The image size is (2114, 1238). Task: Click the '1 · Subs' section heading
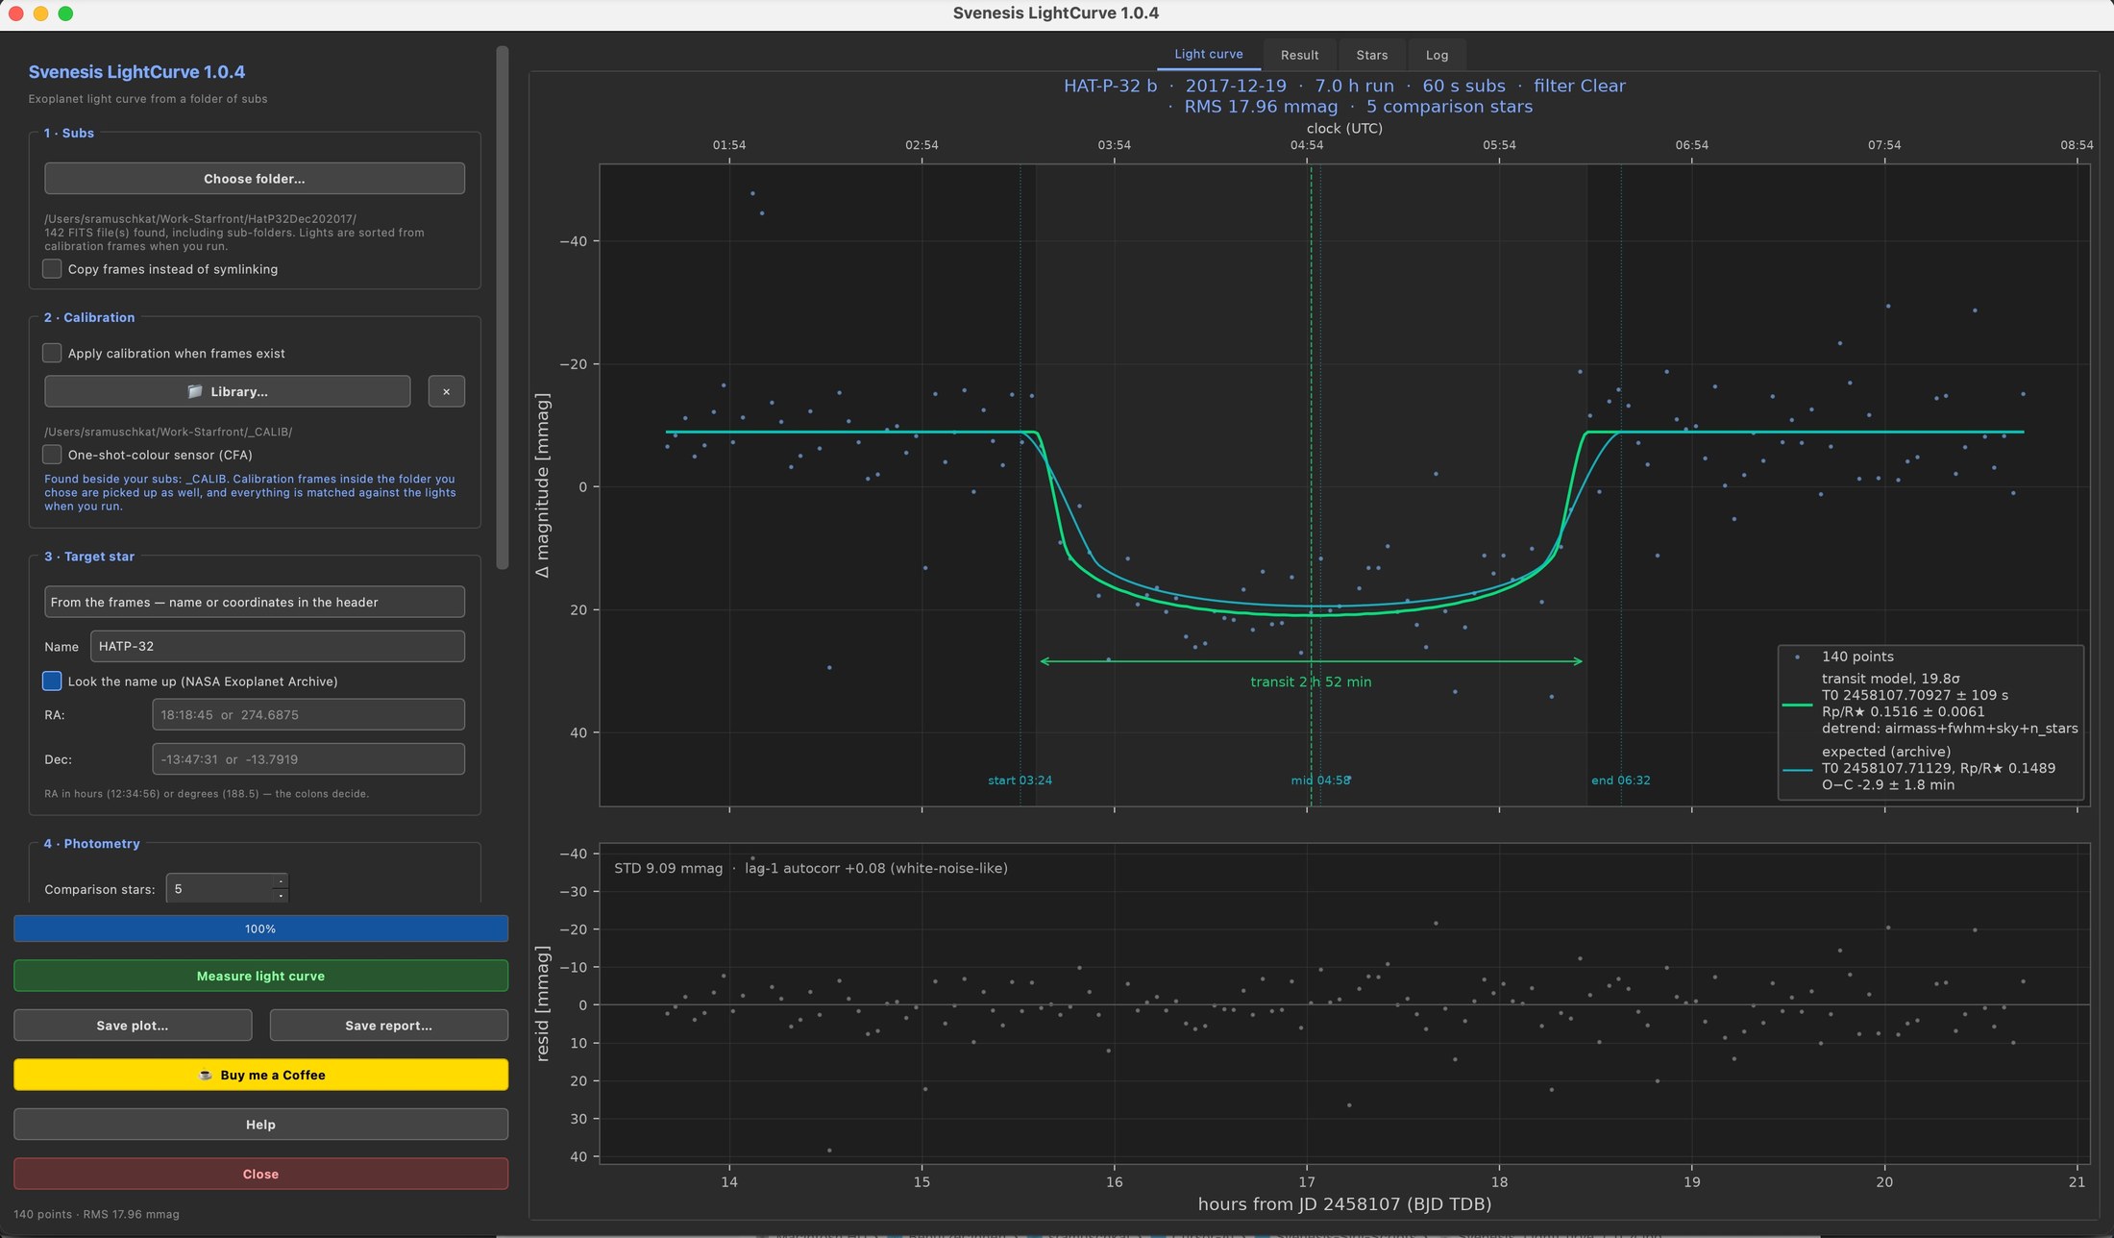click(69, 133)
